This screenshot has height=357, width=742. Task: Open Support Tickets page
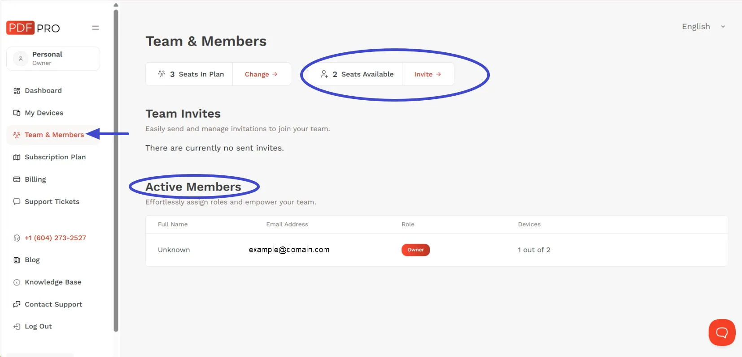pyautogui.click(x=52, y=202)
